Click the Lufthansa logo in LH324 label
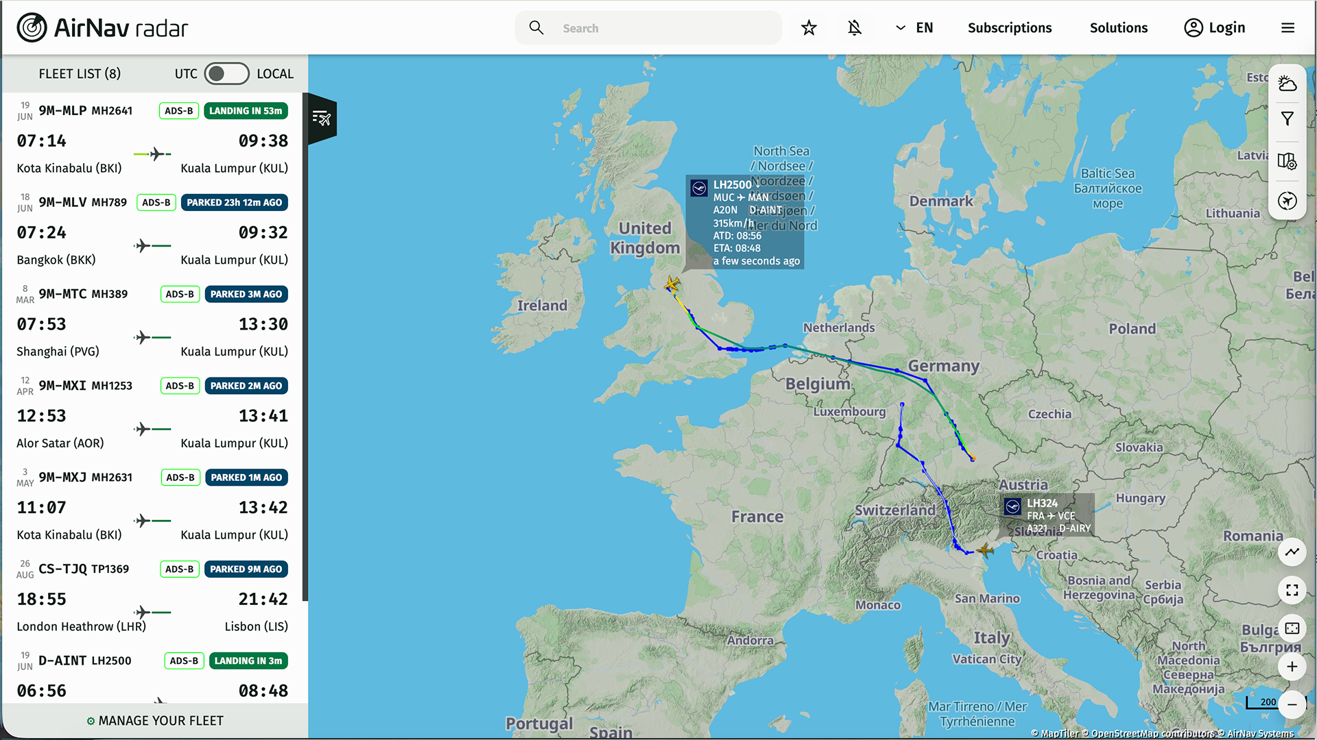Image resolution: width=1317 pixels, height=740 pixels. pos(1013,506)
